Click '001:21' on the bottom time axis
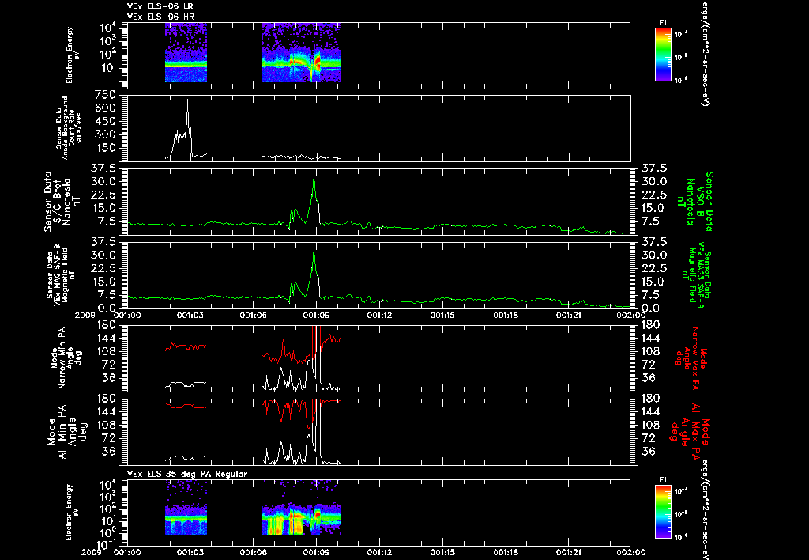The width and height of the screenshot is (809, 560). click(x=569, y=552)
